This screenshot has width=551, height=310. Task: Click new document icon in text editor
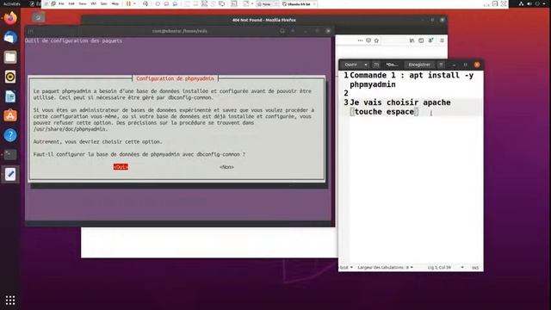376,65
